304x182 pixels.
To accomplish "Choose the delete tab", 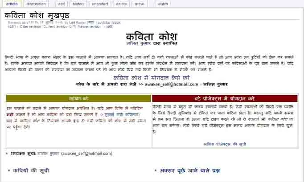I will click(121, 4).
